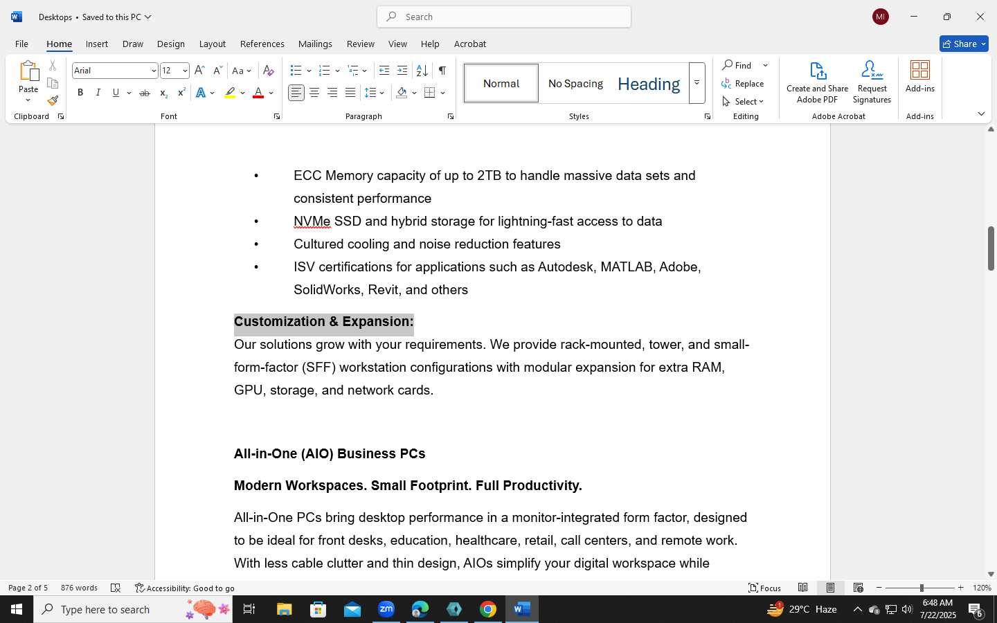
Task: Click Create and Share Adobe PDF
Action: click(x=817, y=82)
